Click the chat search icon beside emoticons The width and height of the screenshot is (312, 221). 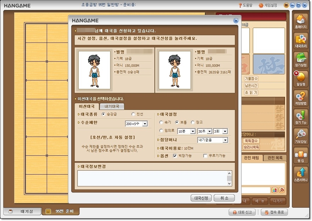(282, 190)
